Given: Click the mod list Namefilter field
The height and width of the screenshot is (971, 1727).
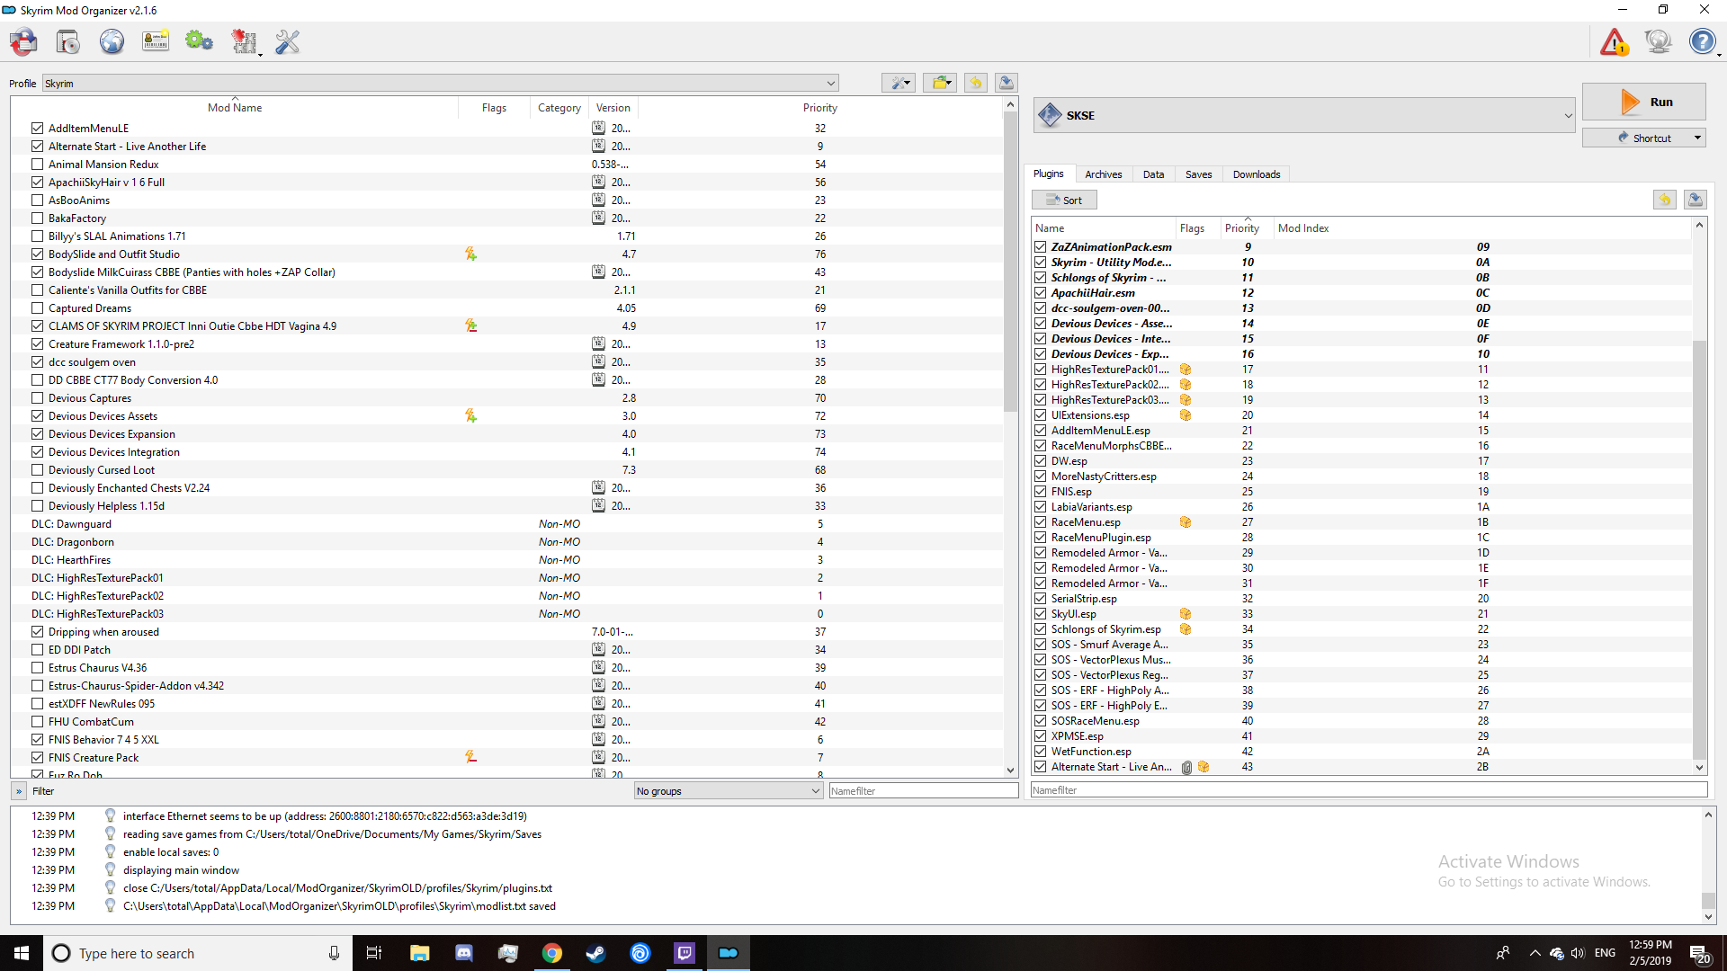Looking at the screenshot, I should tap(923, 791).
